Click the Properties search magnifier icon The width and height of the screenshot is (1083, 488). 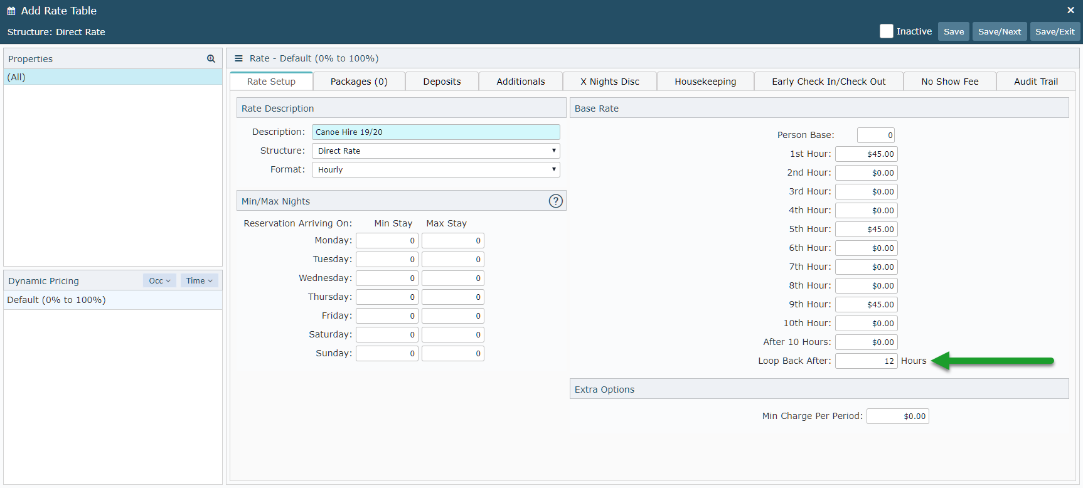coord(211,59)
